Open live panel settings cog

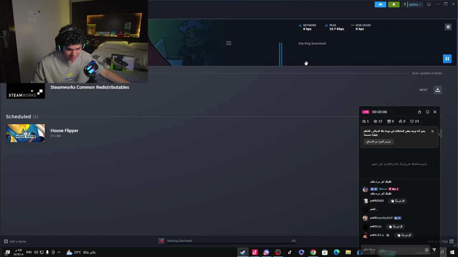coord(428,112)
